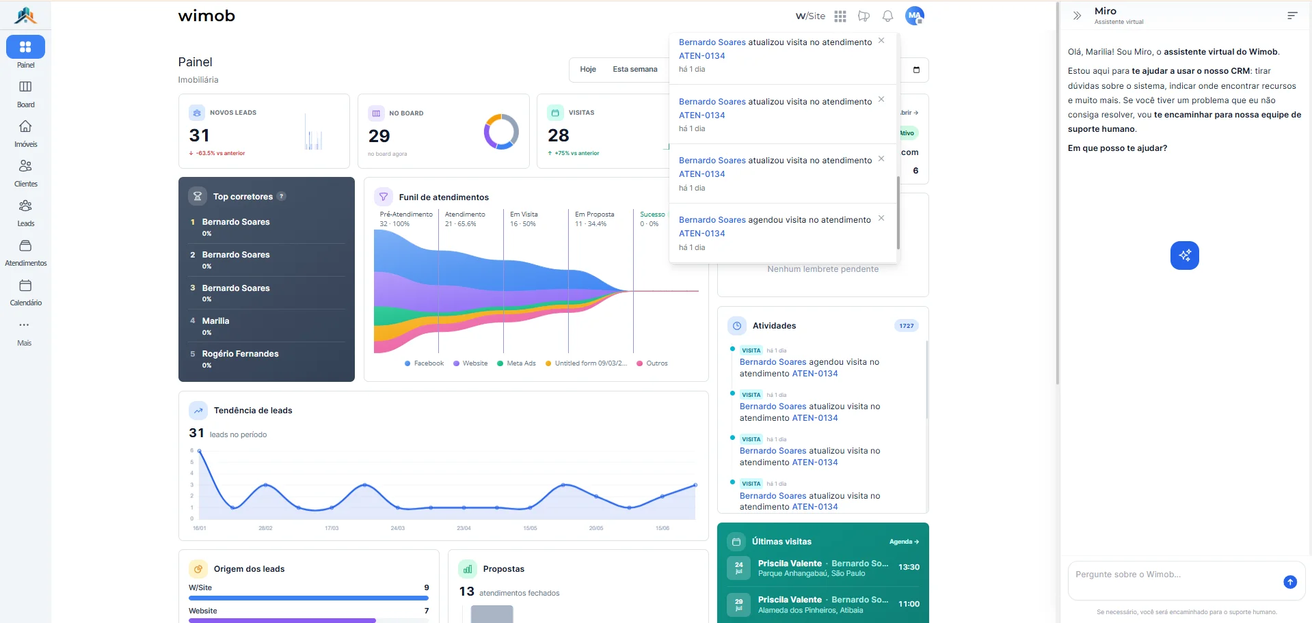Select the Esta semana period tab

pos(634,70)
